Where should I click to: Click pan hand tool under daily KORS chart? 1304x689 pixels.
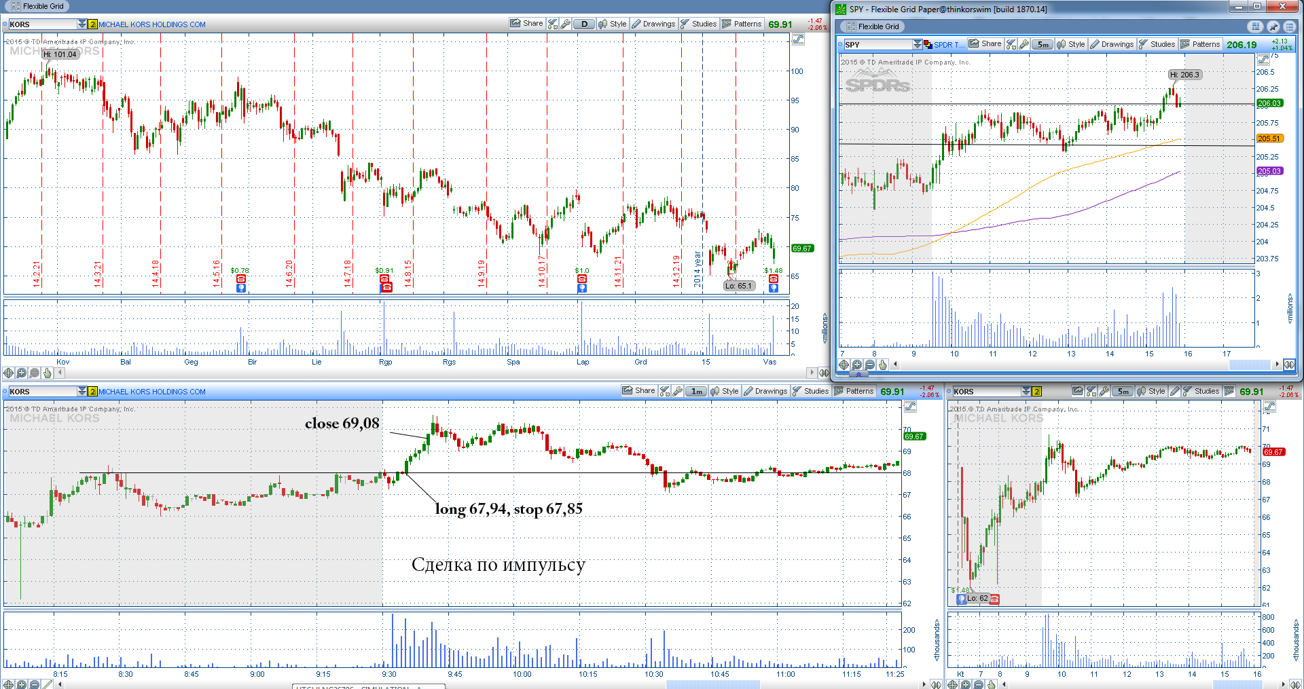click(47, 373)
